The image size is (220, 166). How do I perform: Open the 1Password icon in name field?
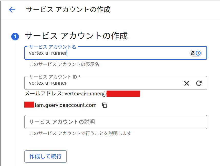tap(198, 53)
